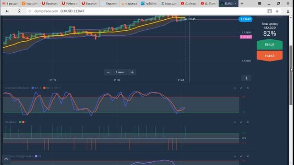Click the green DeMarker color swatch
The image size is (294, 165).
click(20, 122)
